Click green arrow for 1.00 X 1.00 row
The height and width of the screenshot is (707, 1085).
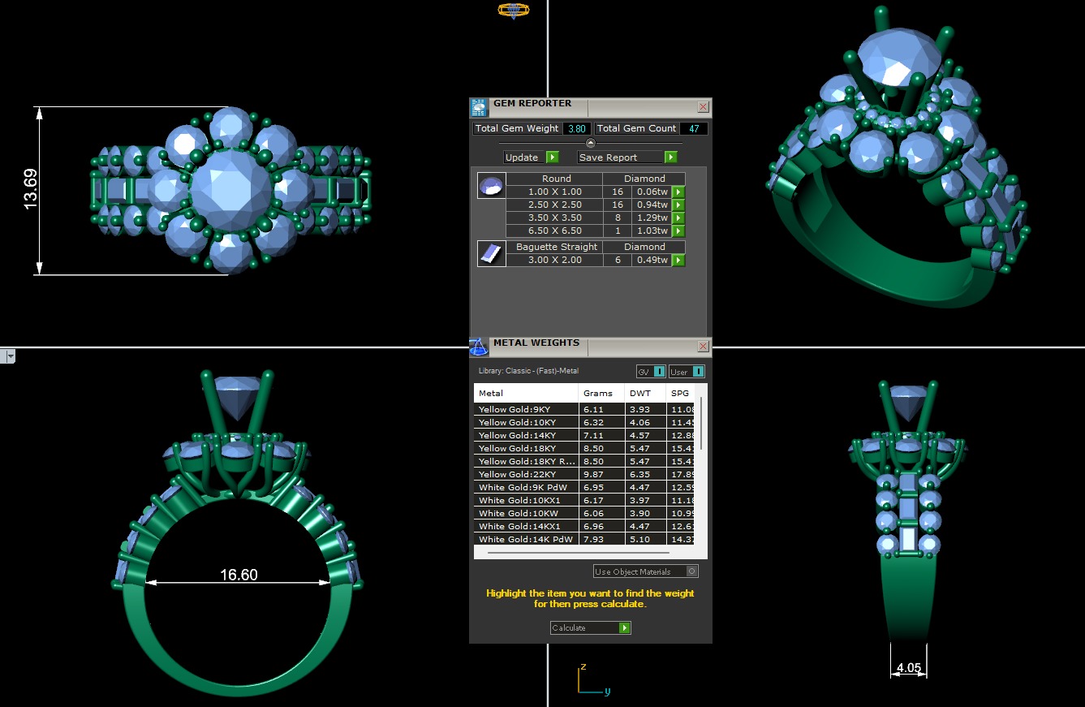[678, 192]
